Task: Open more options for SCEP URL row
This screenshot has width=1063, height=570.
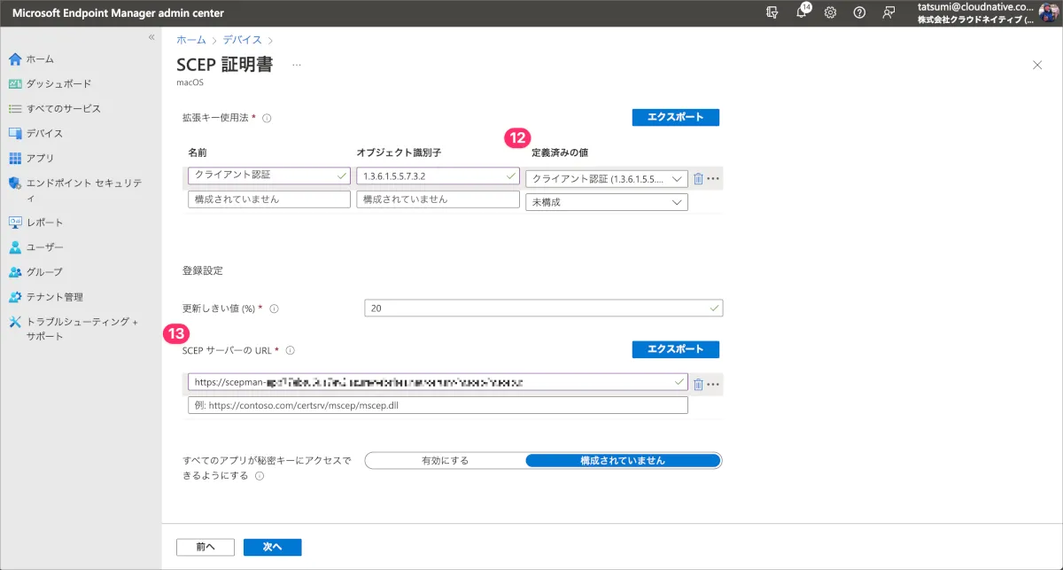Action: [713, 384]
